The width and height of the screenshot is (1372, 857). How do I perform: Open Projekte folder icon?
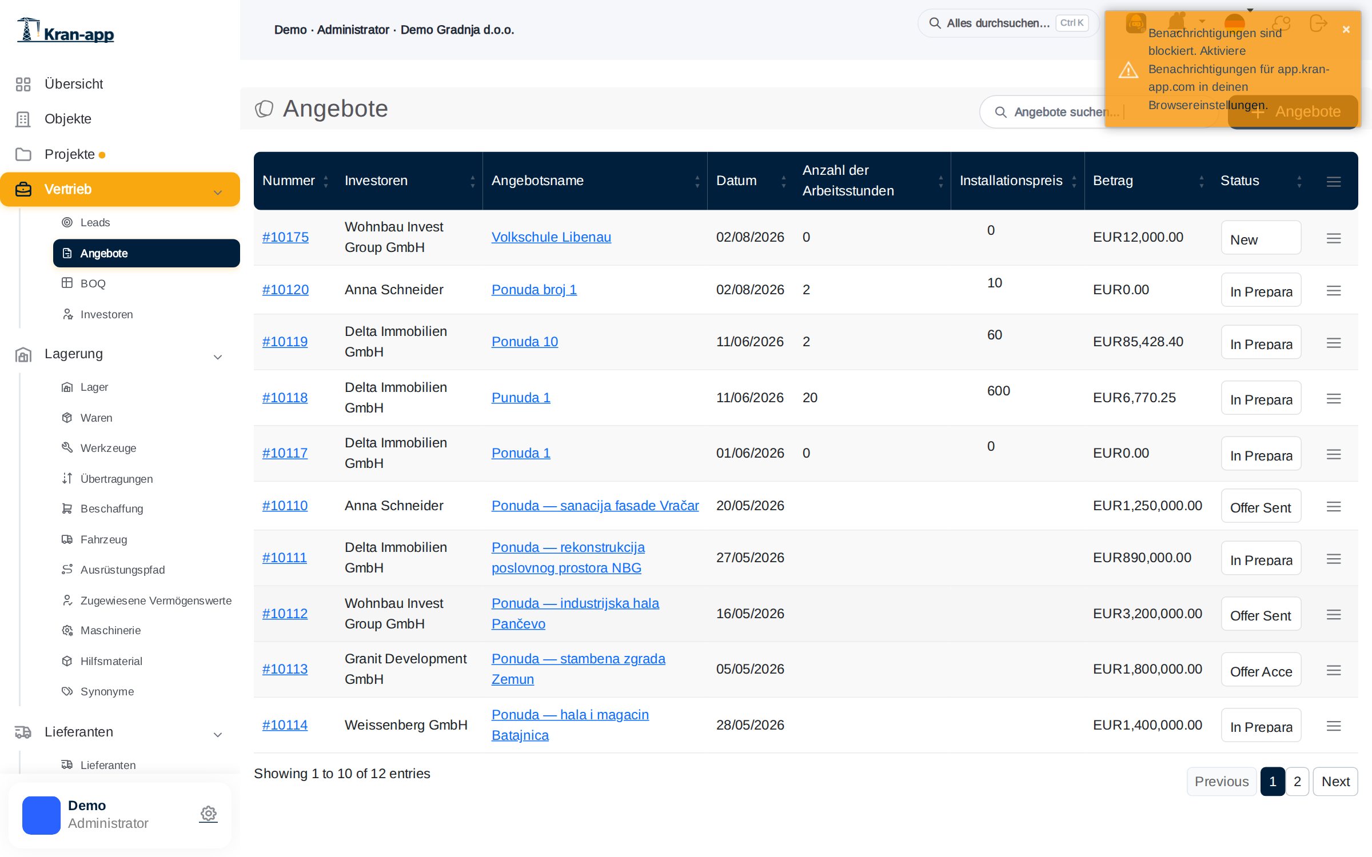pos(23,154)
